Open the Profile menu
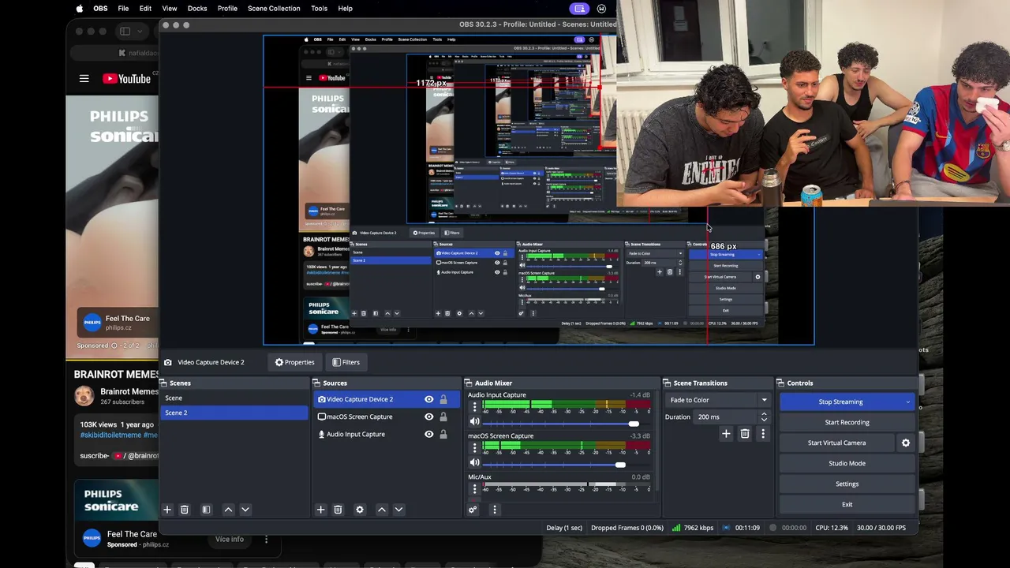Viewport: 1010px width, 568px height. (227, 9)
